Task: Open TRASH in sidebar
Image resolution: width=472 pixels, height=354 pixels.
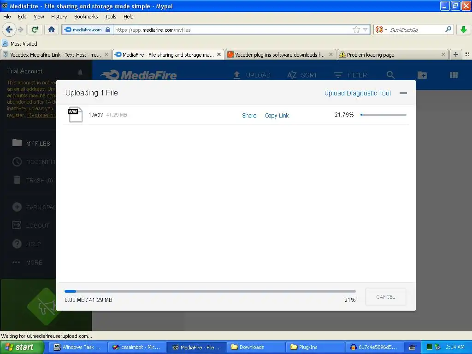Action: (33, 180)
